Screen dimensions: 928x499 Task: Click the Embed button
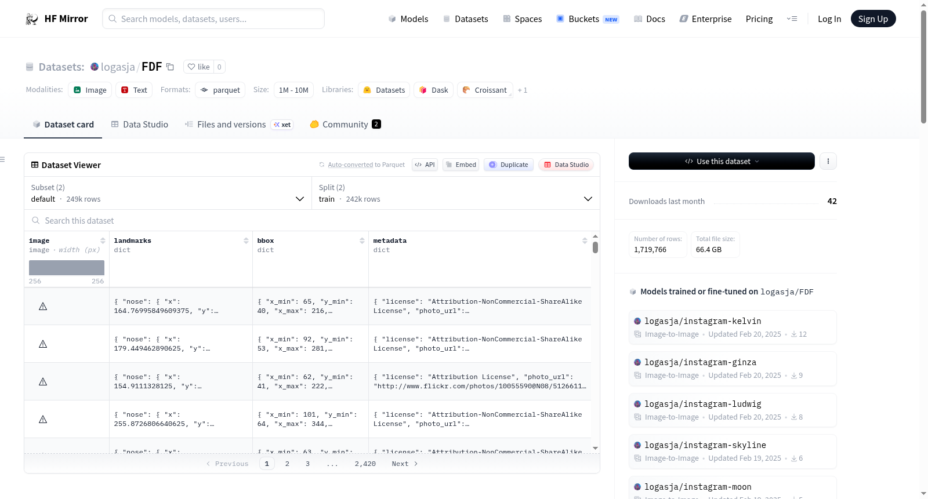coord(461,165)
